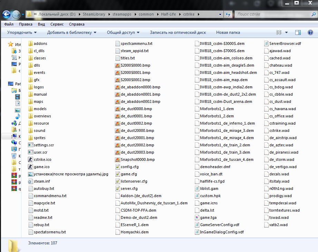Click the Back navigation arrow button
The height and width of the screenshot is (252, 318).
(x=7, y=14)
